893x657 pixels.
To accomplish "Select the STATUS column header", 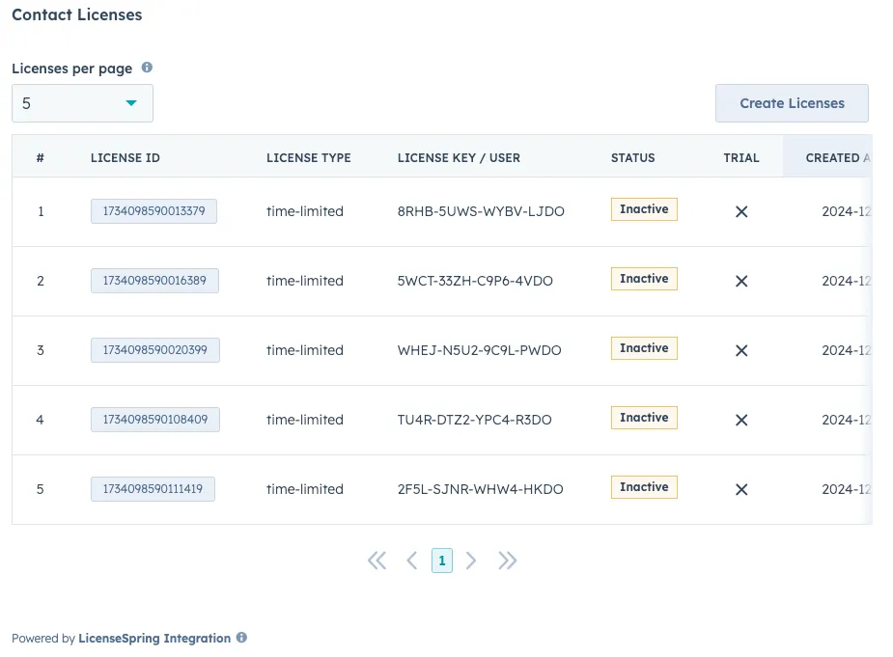I will click(631, 157).
